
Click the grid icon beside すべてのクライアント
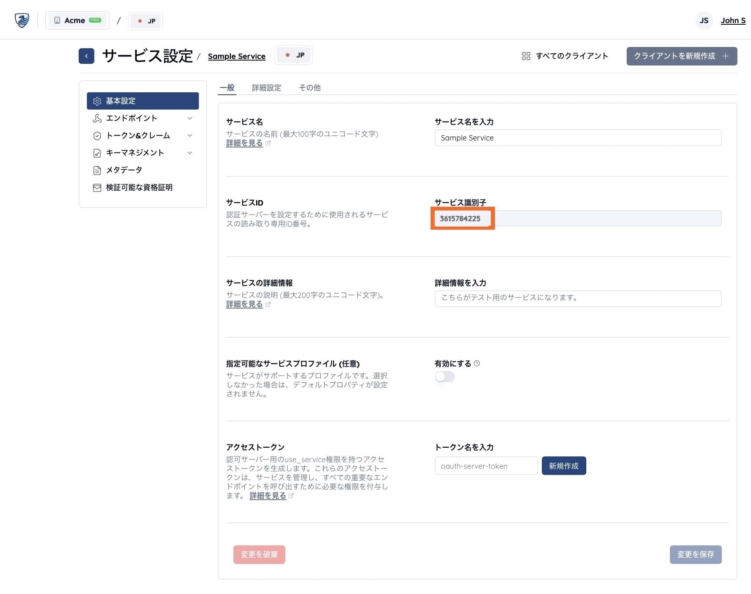tap(526, 56)
